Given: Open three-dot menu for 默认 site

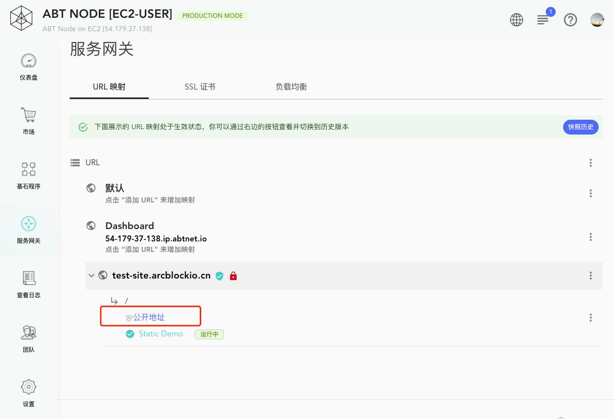Looking at the screenshot, I should 591,193.
